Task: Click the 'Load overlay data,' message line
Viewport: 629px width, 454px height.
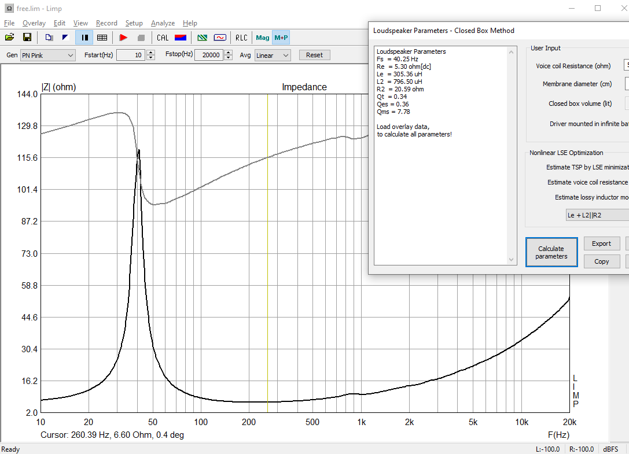Action: 403,127
